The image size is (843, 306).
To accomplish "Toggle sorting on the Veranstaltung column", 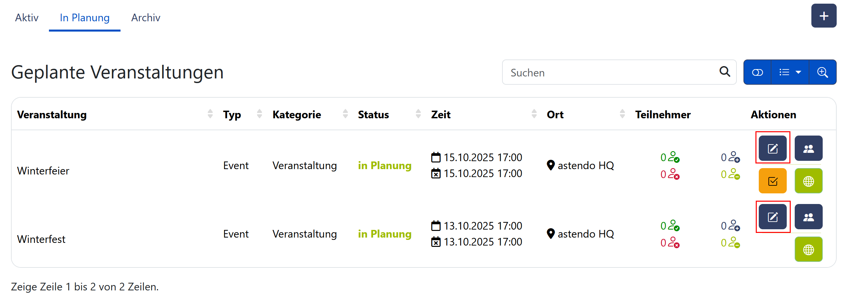I will click(210, 114).
